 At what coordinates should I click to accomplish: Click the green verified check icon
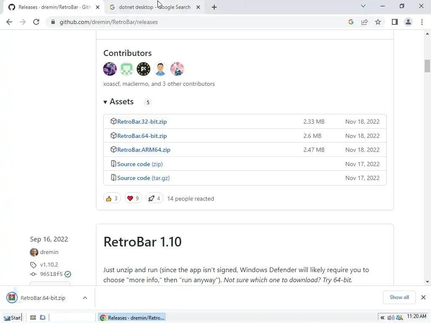point(68,274)
